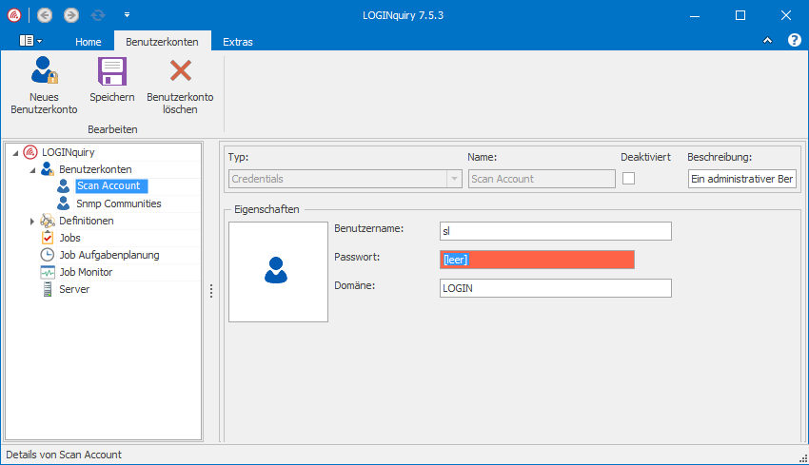Minimize the LOGINquiry window

coord(695,15)
